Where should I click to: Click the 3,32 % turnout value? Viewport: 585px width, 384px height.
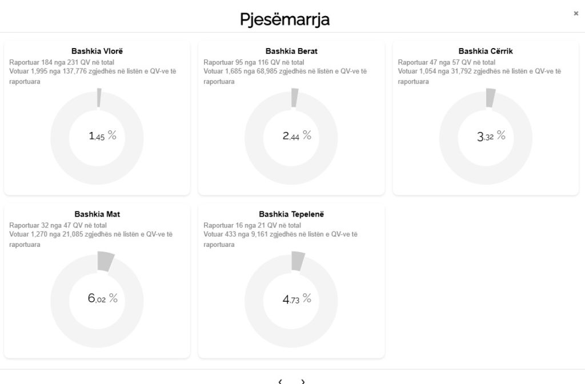[x=491, y=136]
